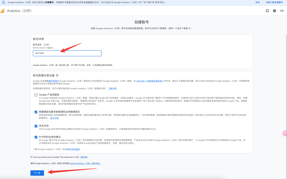Click the Analytics logo icon

pyautogui.click(x=2, y=11)
